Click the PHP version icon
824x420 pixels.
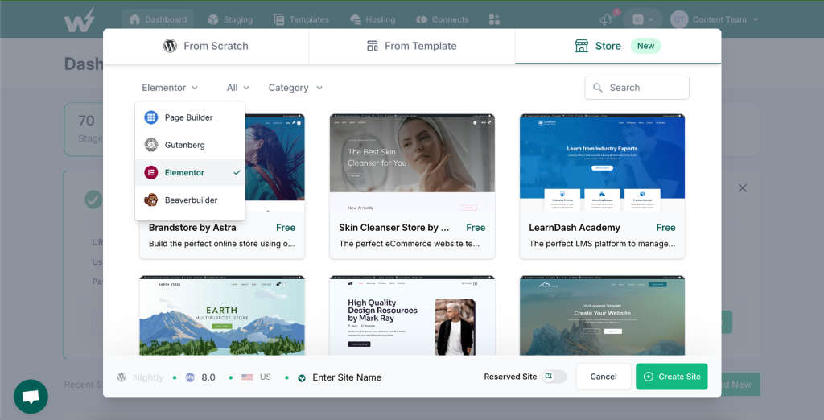(190, 377)
